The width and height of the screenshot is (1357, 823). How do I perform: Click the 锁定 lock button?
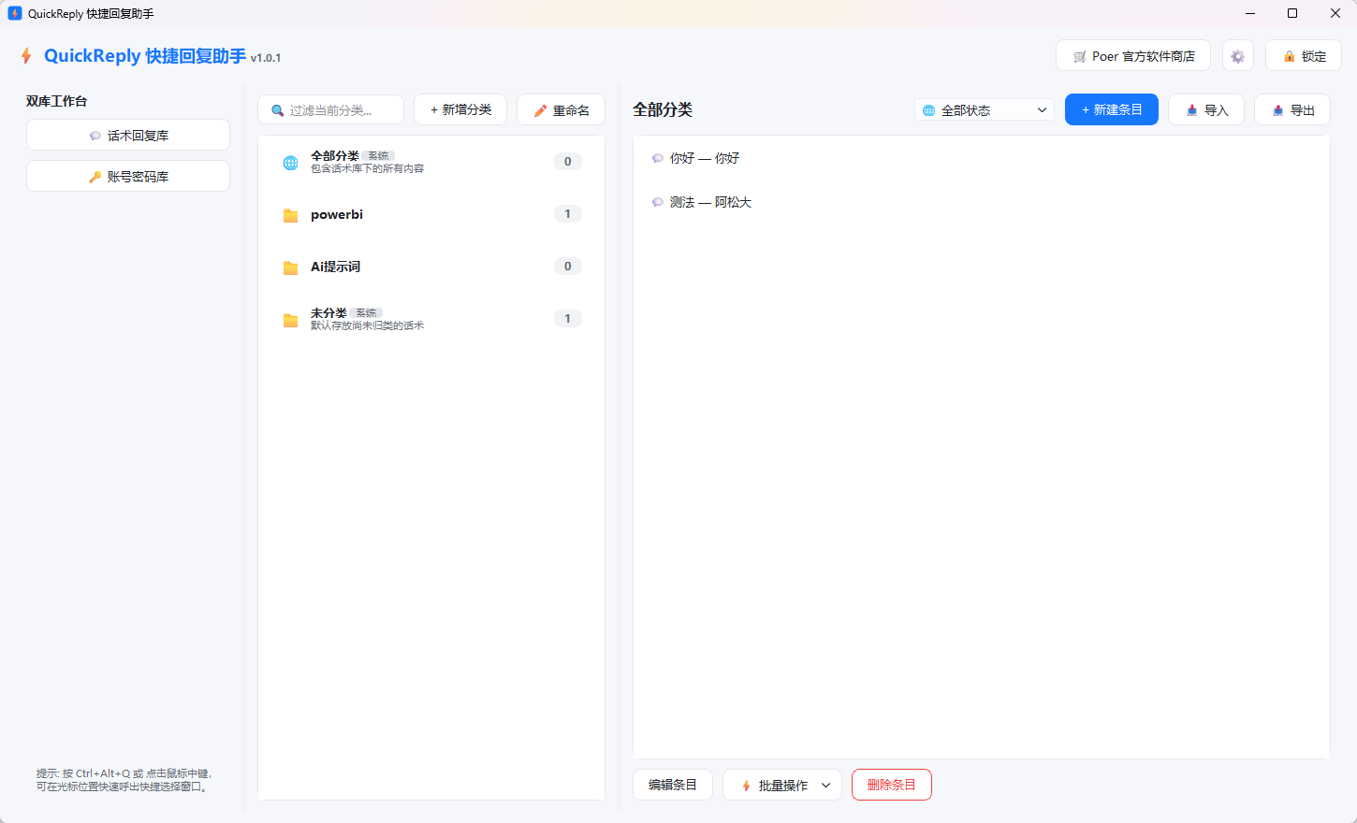(x=1304, y=56)
